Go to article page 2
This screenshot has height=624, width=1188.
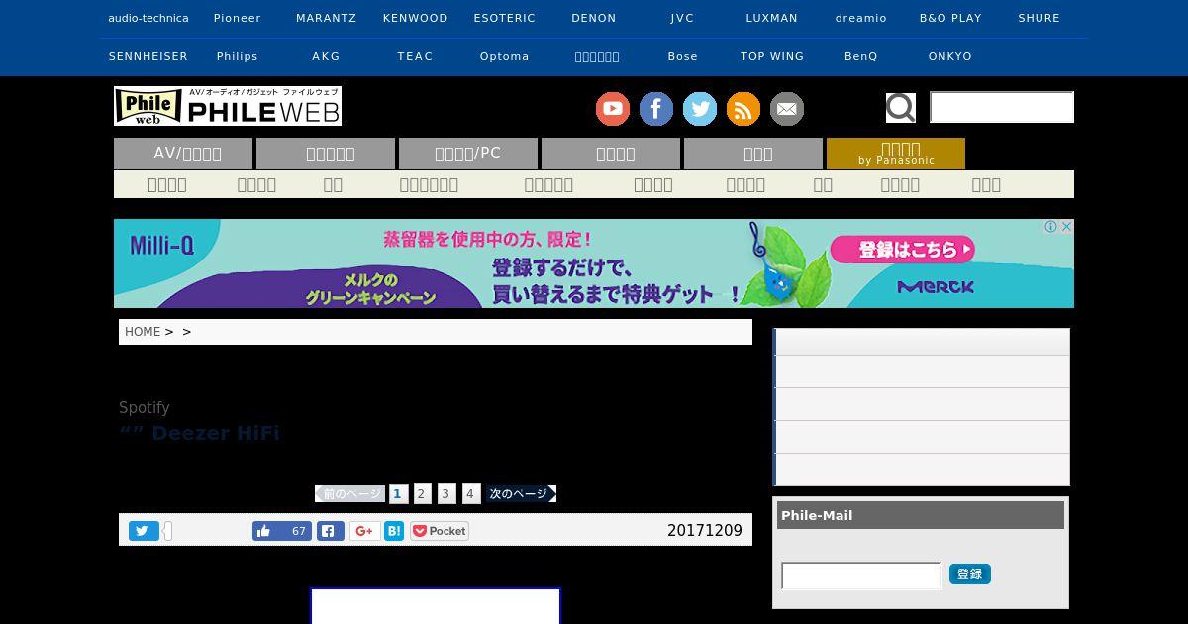[422, 493]
